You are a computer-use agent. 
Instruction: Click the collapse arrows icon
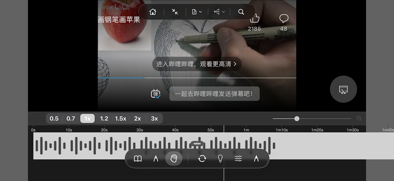click(x=175, y=12)
